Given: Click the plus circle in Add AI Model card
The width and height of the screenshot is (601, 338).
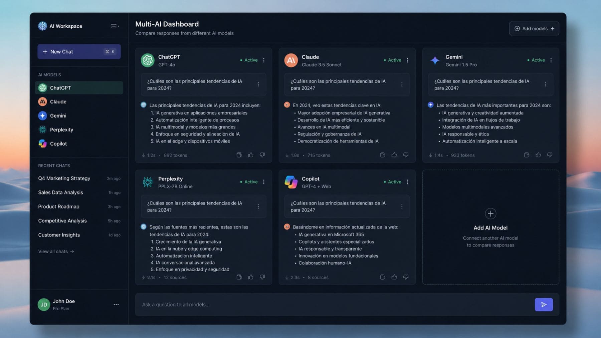Looking at the screenshot, I should pyautogui.click(x=490, y=214).
